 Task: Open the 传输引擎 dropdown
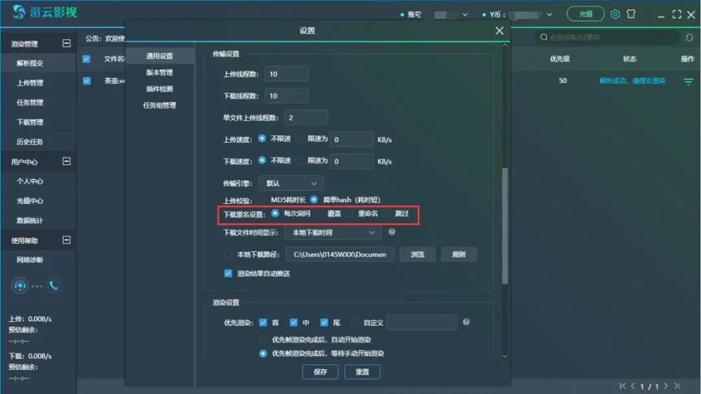(290, 183)
